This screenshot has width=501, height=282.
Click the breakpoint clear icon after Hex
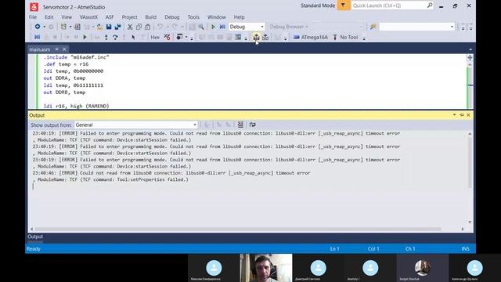[x=167, y=38]
